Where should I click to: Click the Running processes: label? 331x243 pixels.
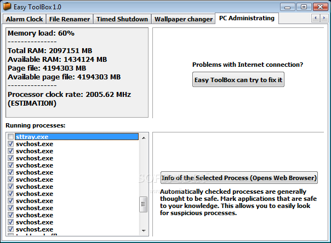click(36, 125)
